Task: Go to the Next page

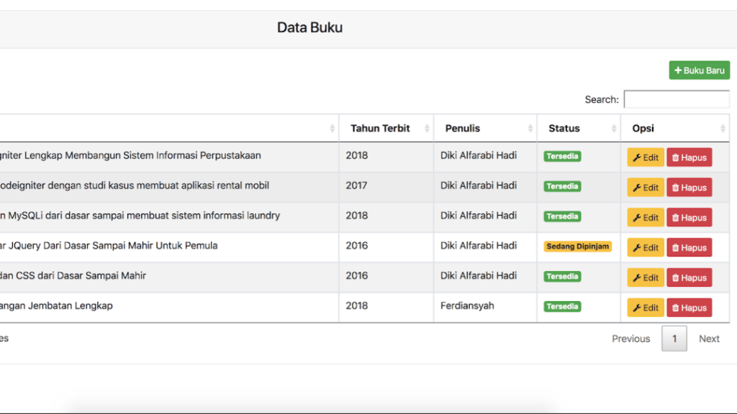Action: 709,339
